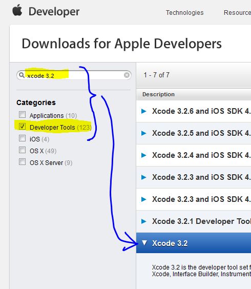This screenshot has height=289, width=251.
Task: Go to the Developer home link
Action: (54, 11)
